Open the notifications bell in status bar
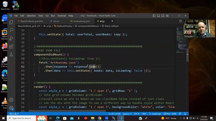Image resolution: width=216 pixels, height=121 pixels. [185, 114]
